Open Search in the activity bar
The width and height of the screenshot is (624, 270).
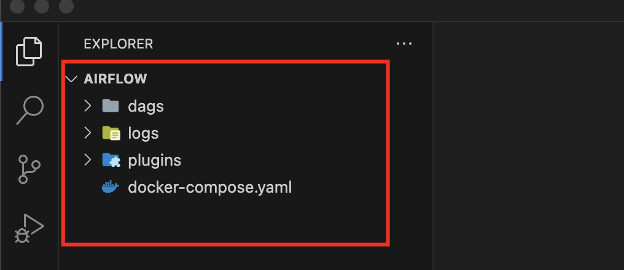point(29,110)
